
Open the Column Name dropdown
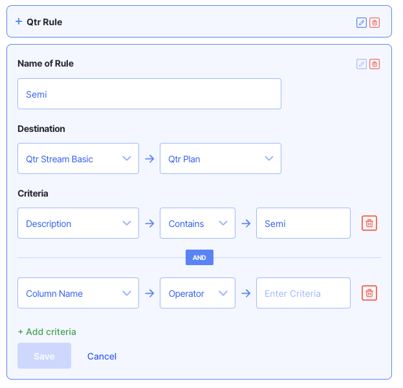point(78,293)
